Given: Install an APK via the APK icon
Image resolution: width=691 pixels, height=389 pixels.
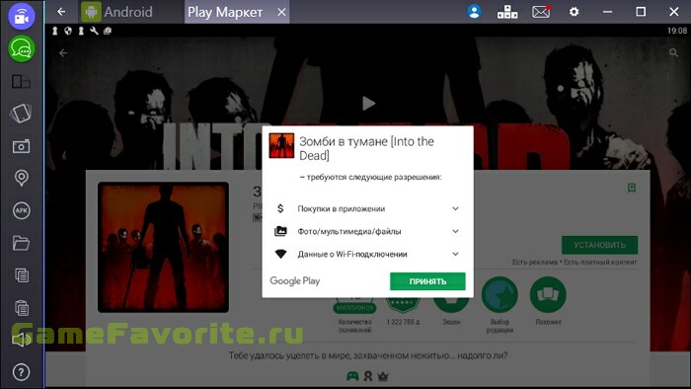Looking at the screenshot, I should [x=21, y=210].
